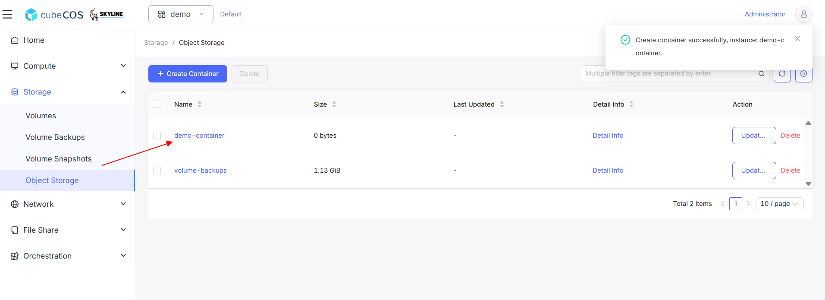Open the 10 / page size dropdown
The image size is (825, 300).
pyautogui.click(x=779, y=204)
